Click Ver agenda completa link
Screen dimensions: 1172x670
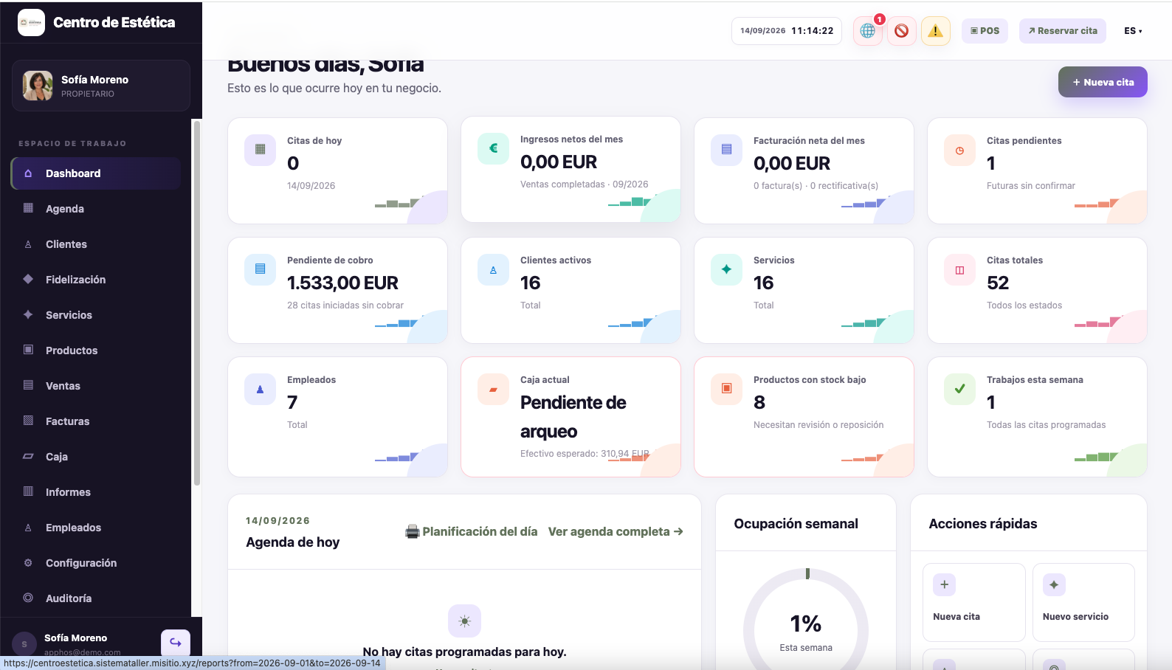[616, 531]
